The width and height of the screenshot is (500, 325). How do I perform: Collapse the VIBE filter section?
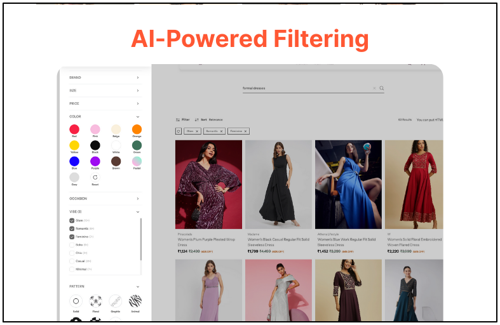coord(105,211)
